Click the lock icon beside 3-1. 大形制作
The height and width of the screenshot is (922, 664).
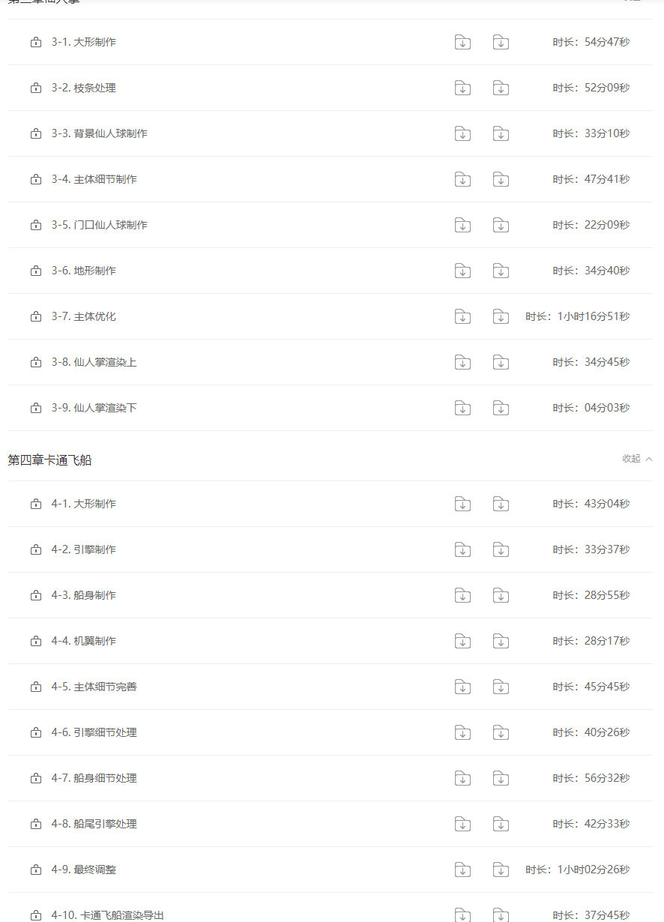[36, 43]
